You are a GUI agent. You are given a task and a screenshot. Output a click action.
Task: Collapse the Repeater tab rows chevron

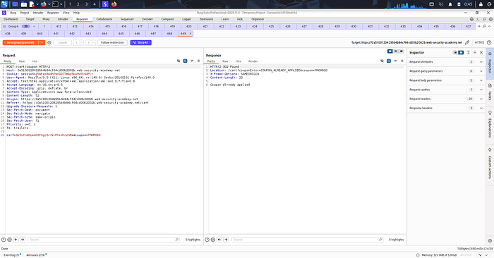(489, 26)
